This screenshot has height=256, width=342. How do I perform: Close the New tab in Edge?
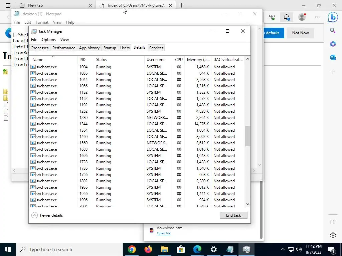91,5
